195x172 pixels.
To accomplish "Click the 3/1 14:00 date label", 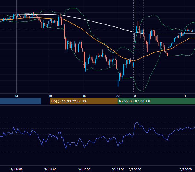I will click(16, 169).
